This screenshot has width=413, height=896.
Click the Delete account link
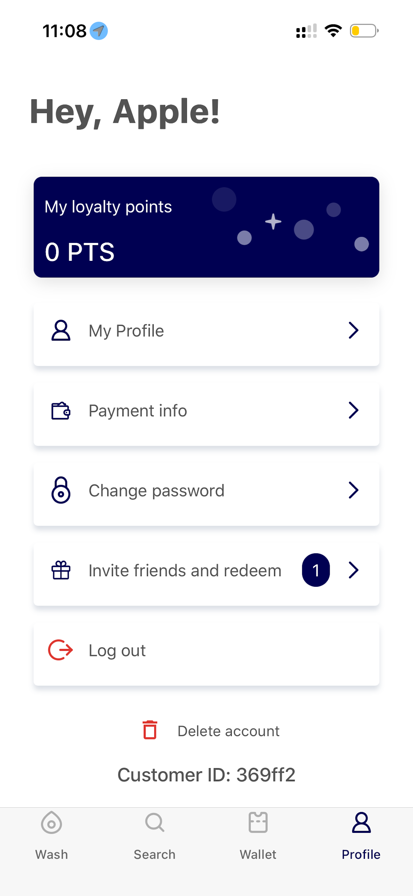228,731
